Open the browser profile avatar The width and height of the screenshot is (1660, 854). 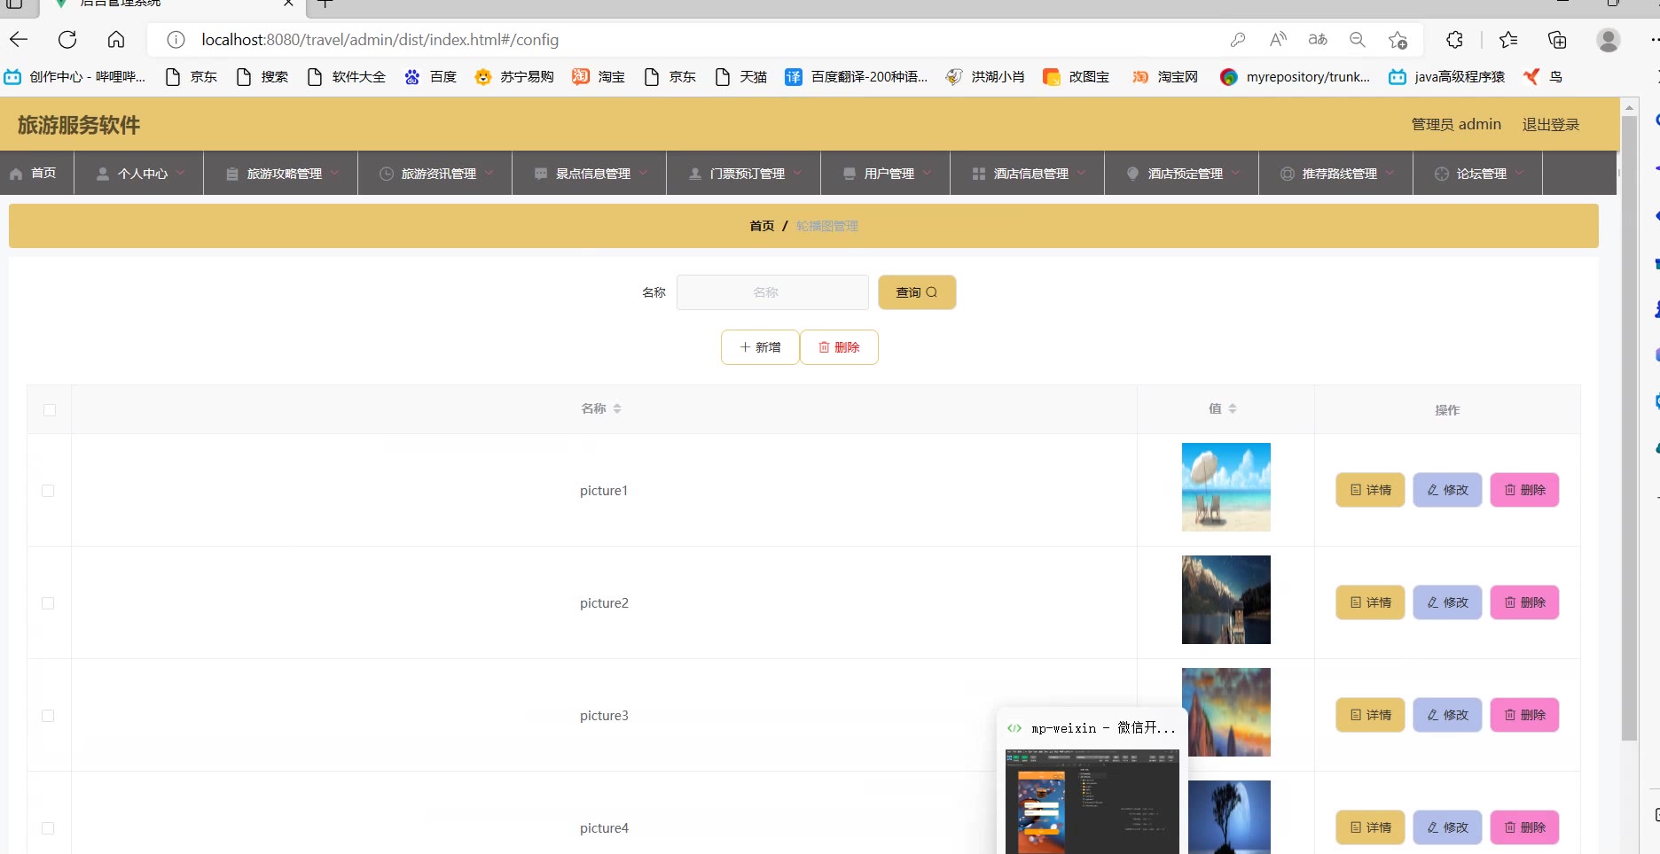[x=1609, y=40]
